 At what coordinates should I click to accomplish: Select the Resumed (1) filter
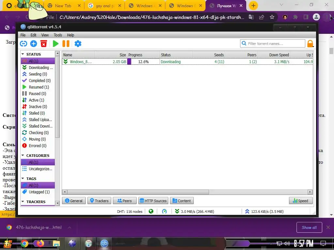pos(38,87)
